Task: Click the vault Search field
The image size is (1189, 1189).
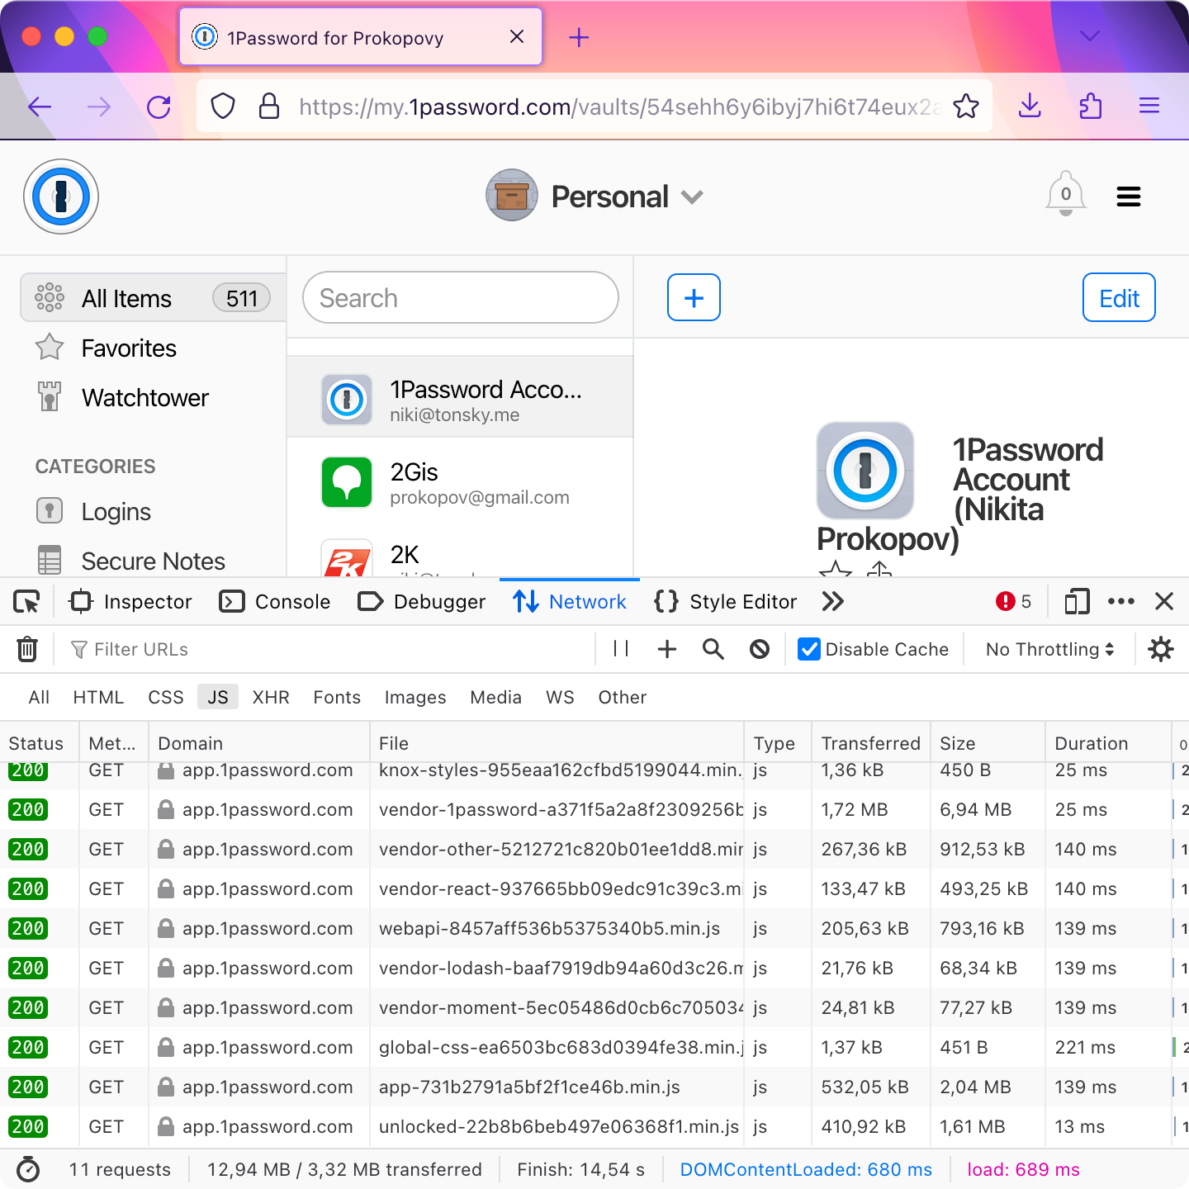Action: [x=461, y=298]
